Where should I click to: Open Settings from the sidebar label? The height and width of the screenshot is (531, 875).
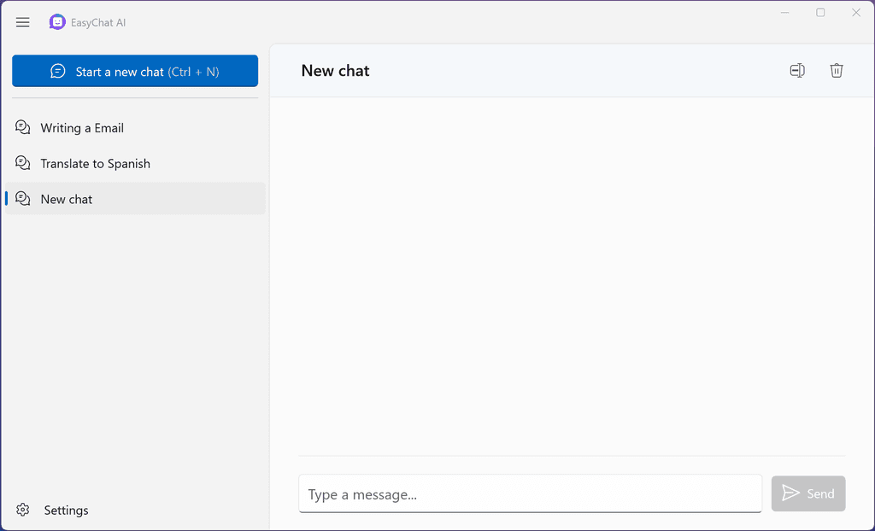(66, 510)
